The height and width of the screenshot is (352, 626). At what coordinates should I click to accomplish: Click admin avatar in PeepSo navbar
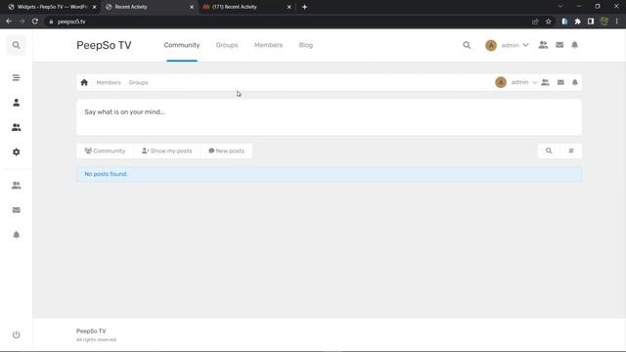pyautogui.click(x=501, y=82)
